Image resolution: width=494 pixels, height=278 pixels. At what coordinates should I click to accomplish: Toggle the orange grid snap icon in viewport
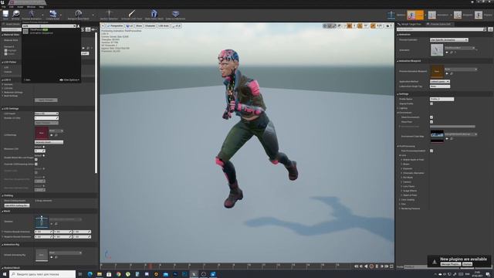click(350, 25)
